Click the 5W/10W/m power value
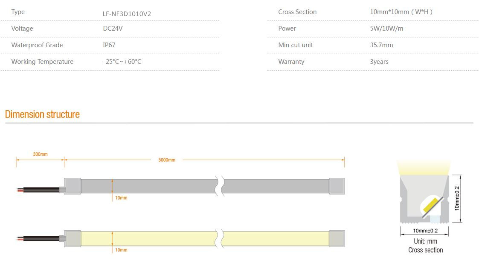The image size is (479, 263). point(386,29)
